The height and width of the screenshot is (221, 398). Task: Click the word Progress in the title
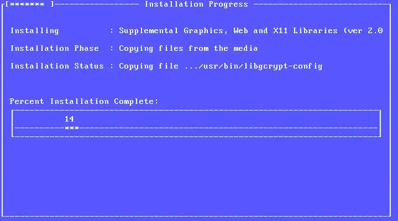coord(228,4)
